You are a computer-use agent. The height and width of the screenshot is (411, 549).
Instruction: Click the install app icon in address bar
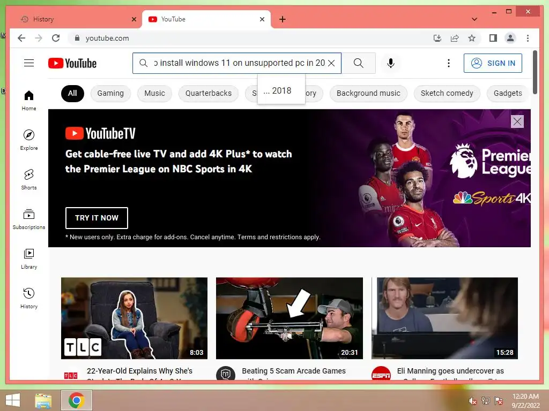[437, 38]
